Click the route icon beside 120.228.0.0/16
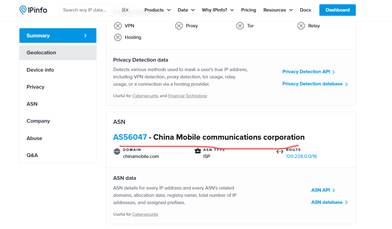The width and height of the screenshot is (392, 229). (280, 151)
